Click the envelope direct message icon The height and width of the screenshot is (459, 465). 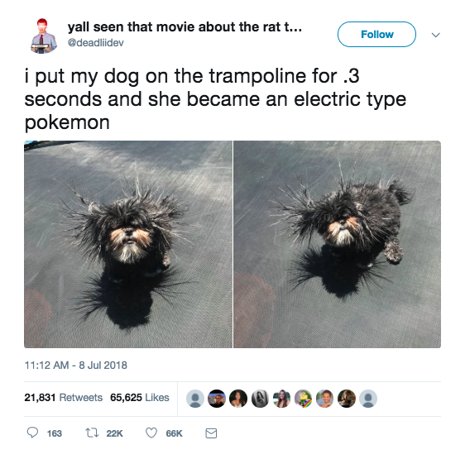point(211,433)
